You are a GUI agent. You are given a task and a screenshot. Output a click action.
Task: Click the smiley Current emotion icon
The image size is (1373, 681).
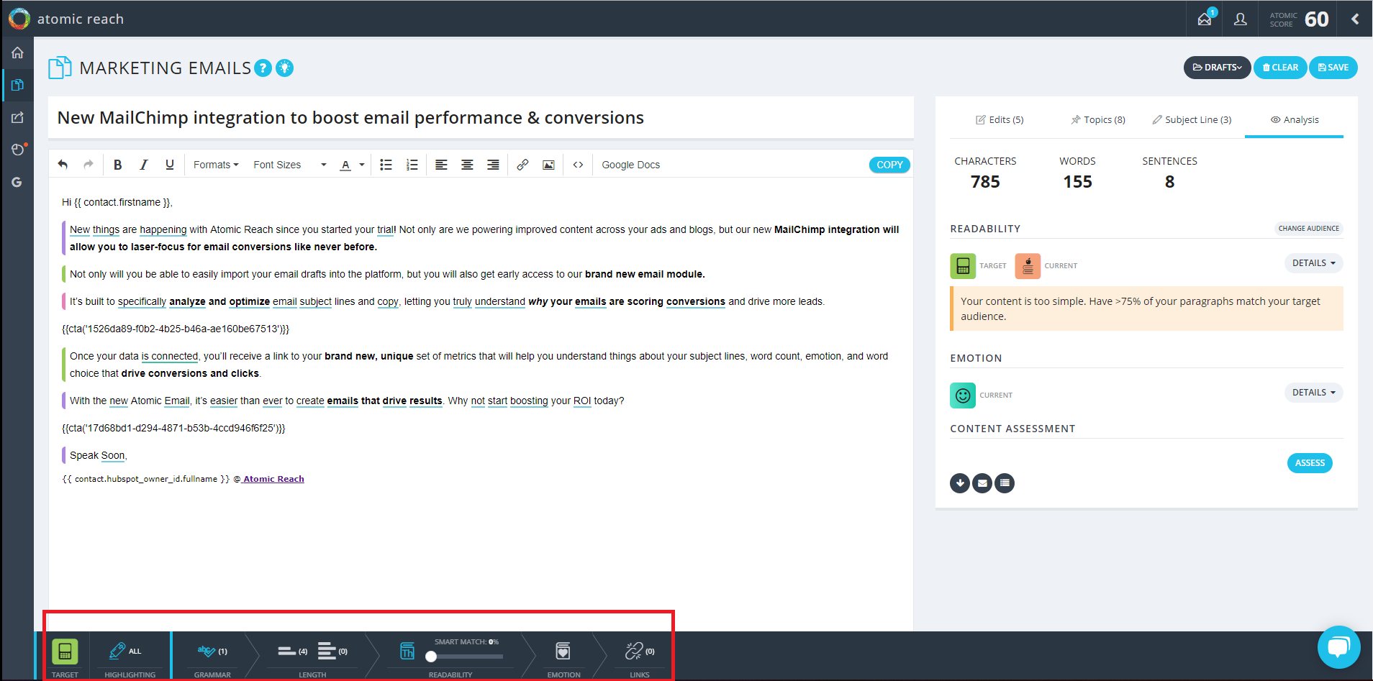963,396
